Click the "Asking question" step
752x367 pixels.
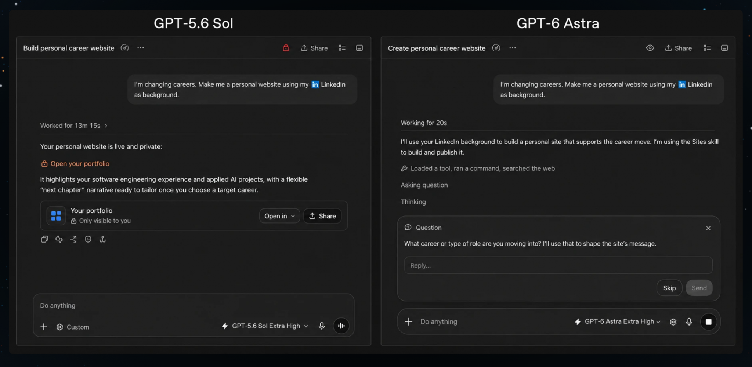[424, 185]
